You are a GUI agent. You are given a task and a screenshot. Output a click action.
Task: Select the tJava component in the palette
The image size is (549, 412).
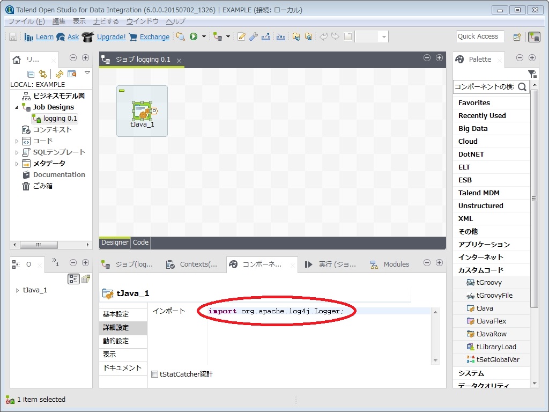coord(488,308)
